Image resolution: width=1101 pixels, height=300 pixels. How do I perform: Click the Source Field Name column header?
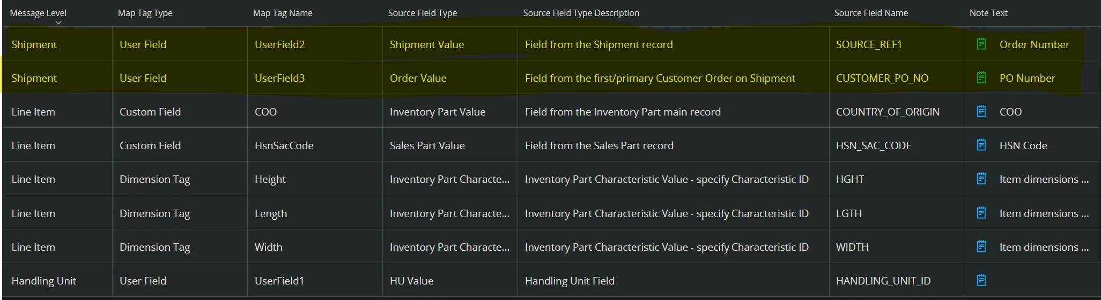[871, 13]
